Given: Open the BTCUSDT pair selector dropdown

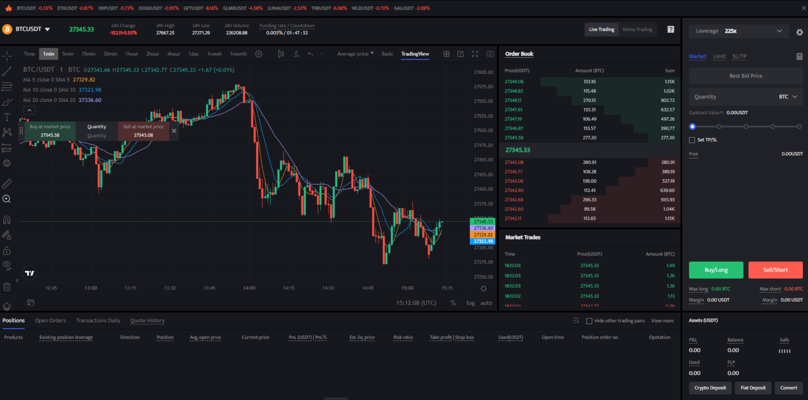Looking at the screenshot, I should coord(47,29).
